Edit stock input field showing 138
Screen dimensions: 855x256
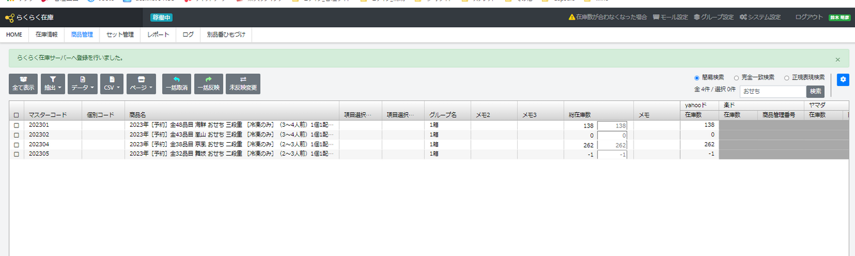tap(612, 125)
